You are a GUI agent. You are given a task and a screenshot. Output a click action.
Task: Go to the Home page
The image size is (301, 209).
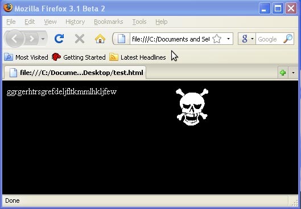coord(100,39)
